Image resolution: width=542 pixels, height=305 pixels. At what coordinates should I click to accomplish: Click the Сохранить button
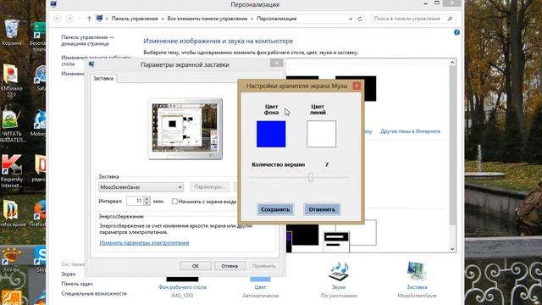click(x=275, y=209)
